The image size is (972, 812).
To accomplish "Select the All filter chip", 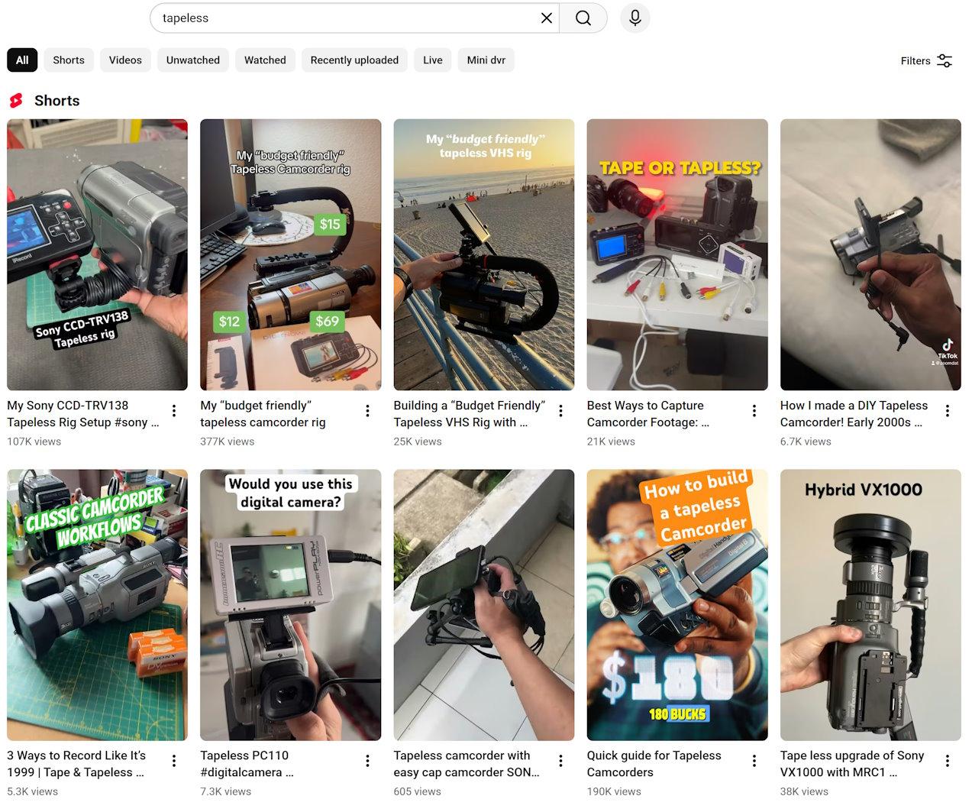I will (x=22, y=60).
